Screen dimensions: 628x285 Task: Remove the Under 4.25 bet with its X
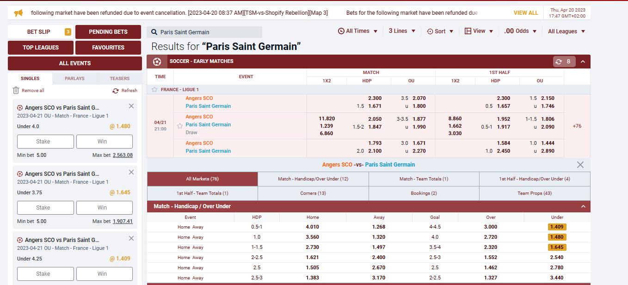coord(131,238)
